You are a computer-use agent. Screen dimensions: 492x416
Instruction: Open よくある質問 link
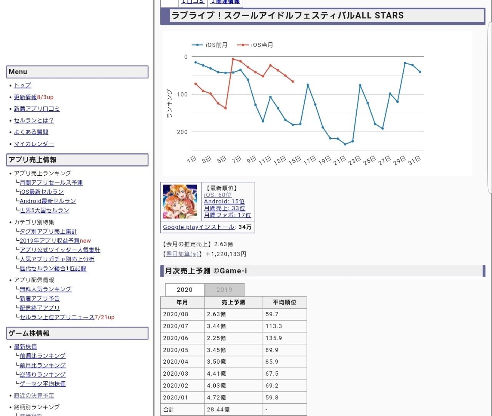tap(31, 132)
